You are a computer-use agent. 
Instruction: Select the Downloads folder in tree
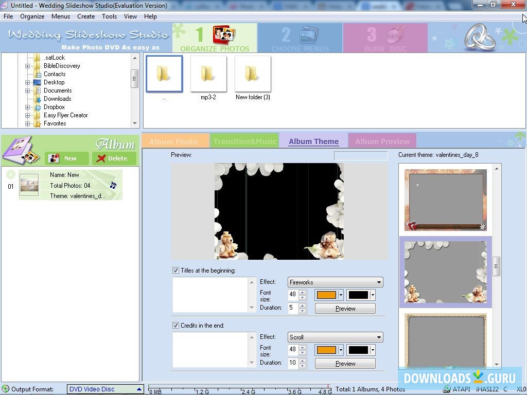click(57, 99)
